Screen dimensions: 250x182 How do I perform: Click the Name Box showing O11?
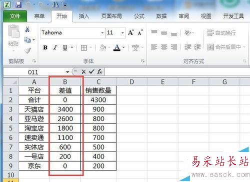tap(33, 72)
